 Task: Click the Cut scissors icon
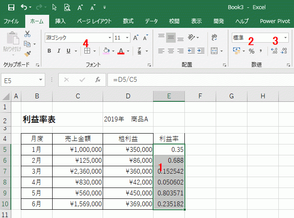pos(28,34)
